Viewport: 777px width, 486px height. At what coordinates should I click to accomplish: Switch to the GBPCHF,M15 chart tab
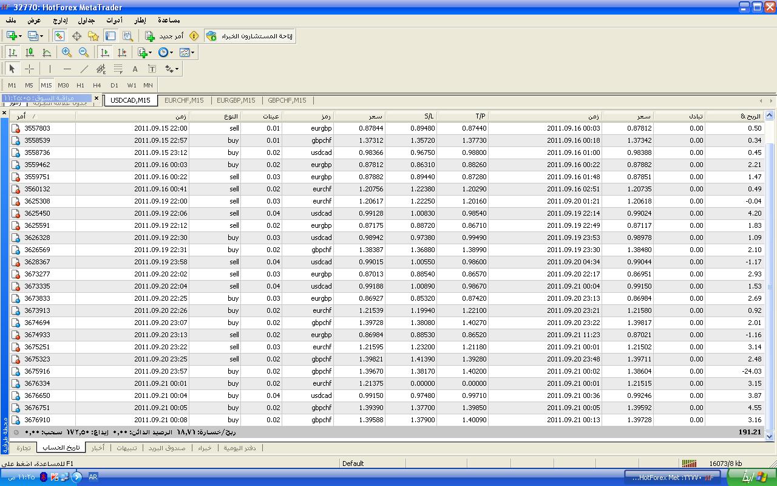[x=287, y=100]
